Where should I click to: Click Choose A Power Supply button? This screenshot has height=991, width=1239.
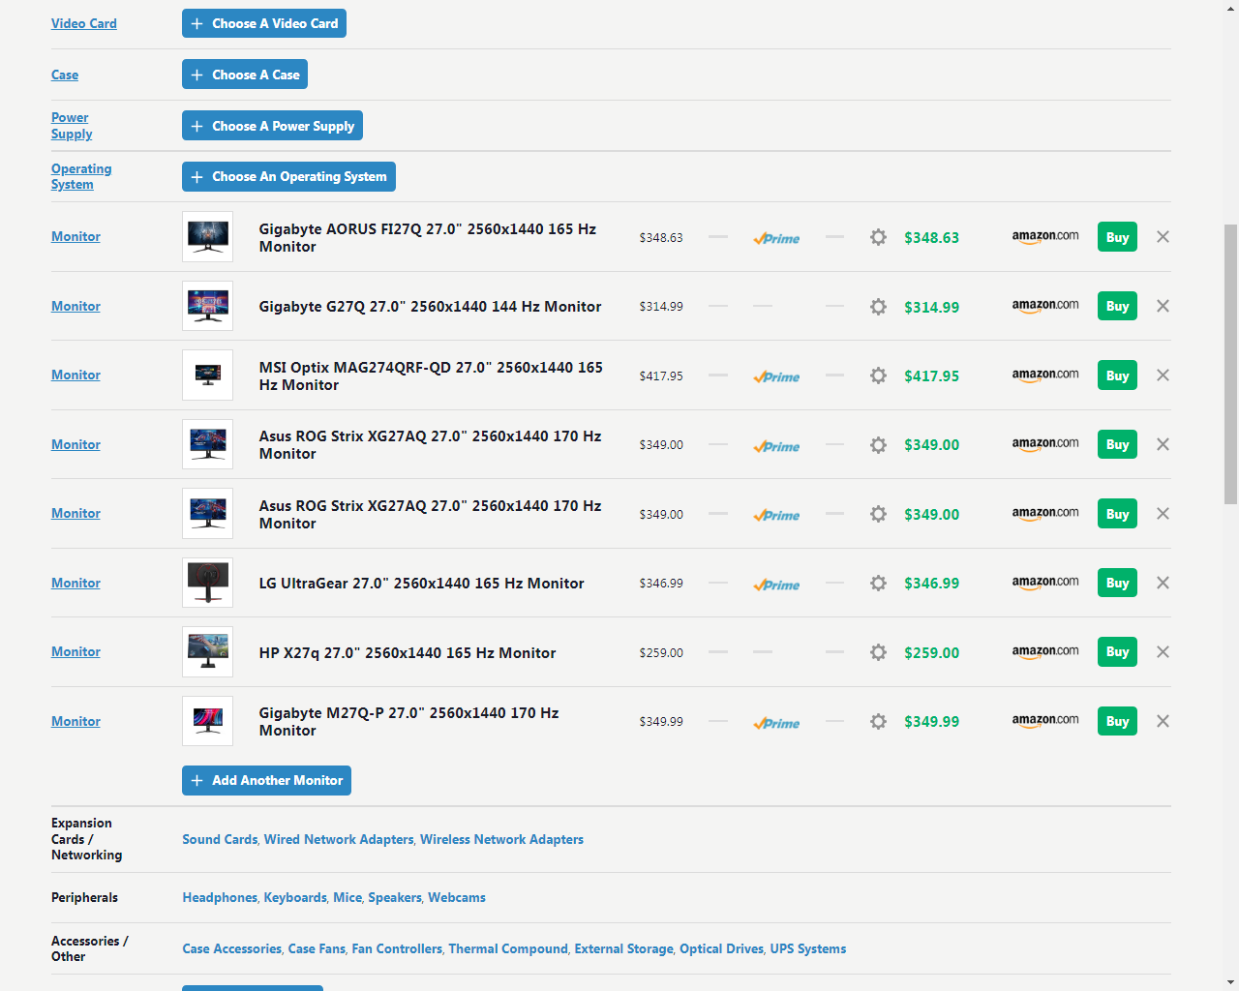(272, 126)
